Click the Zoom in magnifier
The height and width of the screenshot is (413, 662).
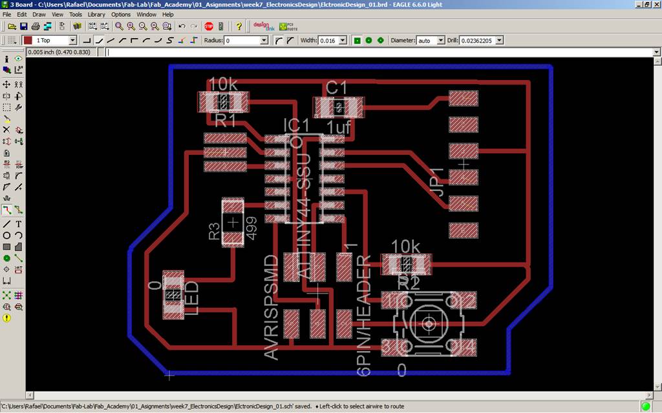coord(131,26)
